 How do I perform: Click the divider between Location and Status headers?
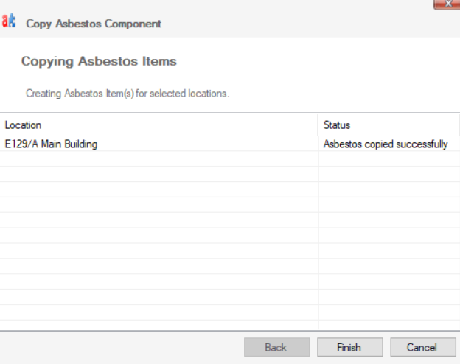(x=318, y=125)
